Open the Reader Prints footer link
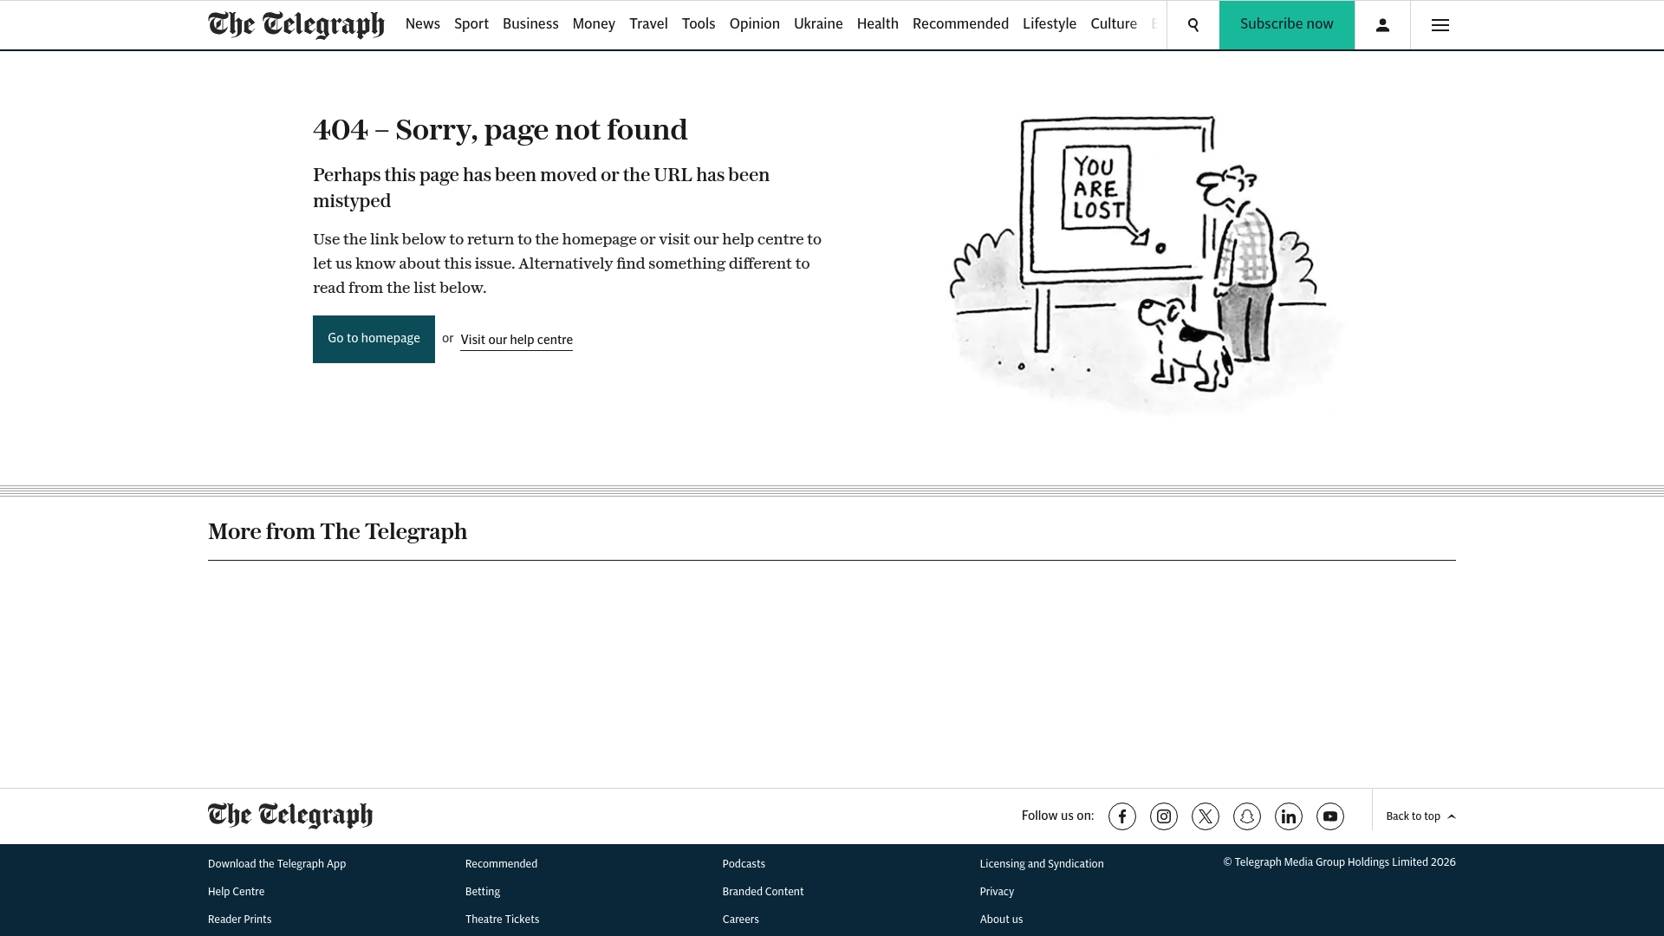Image resolution: width=1664 pixels, height=936 pixels. [x=239, y=920]
